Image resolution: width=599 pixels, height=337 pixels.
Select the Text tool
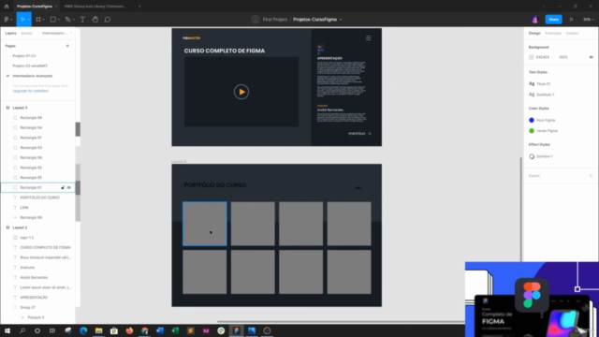[x=82, y=19]
